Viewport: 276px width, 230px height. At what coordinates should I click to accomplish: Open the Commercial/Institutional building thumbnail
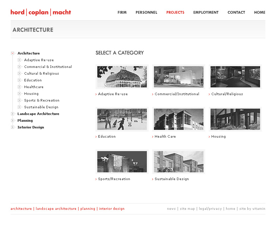pyautogui.click(x=179, y=77)
